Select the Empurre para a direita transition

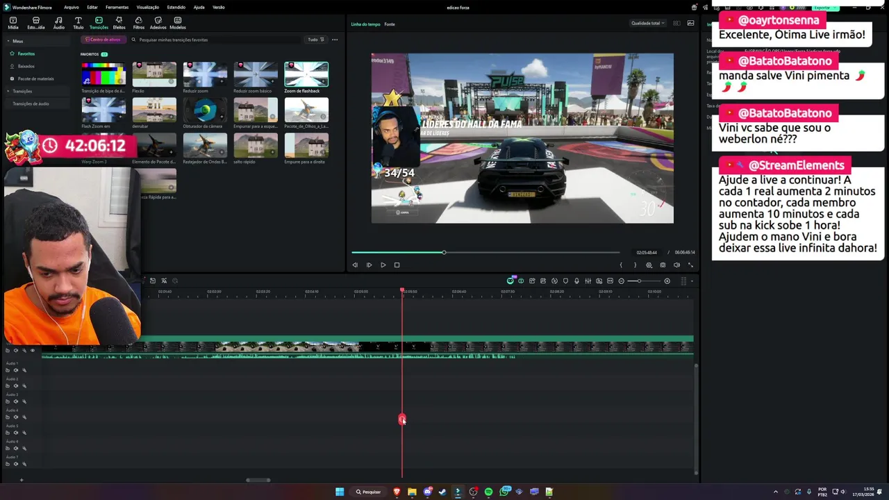pyautogui.click(x=306, y=145)
